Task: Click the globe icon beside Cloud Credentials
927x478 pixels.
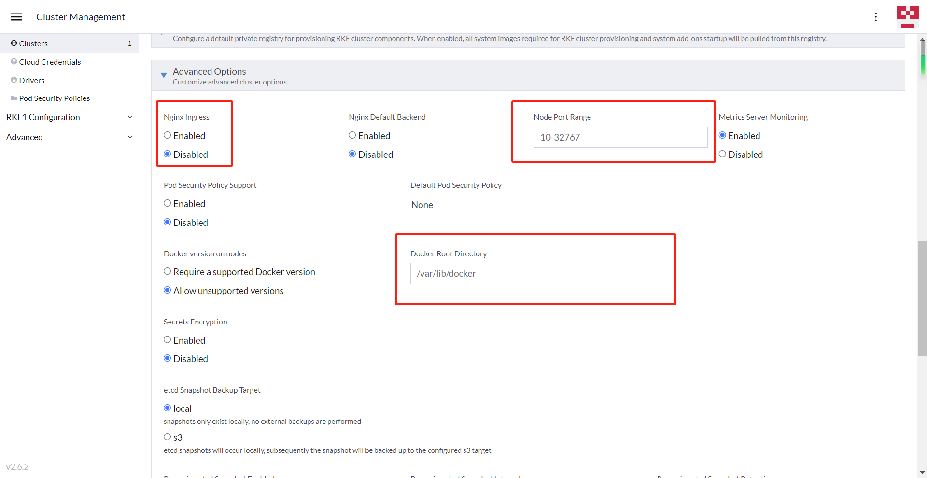Action: click(x=14, y=62)
